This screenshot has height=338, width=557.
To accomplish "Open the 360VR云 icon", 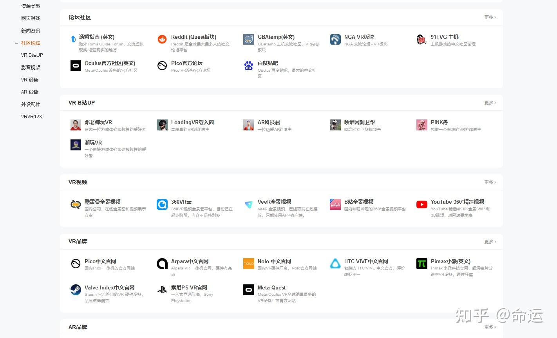I will (162, 204).
